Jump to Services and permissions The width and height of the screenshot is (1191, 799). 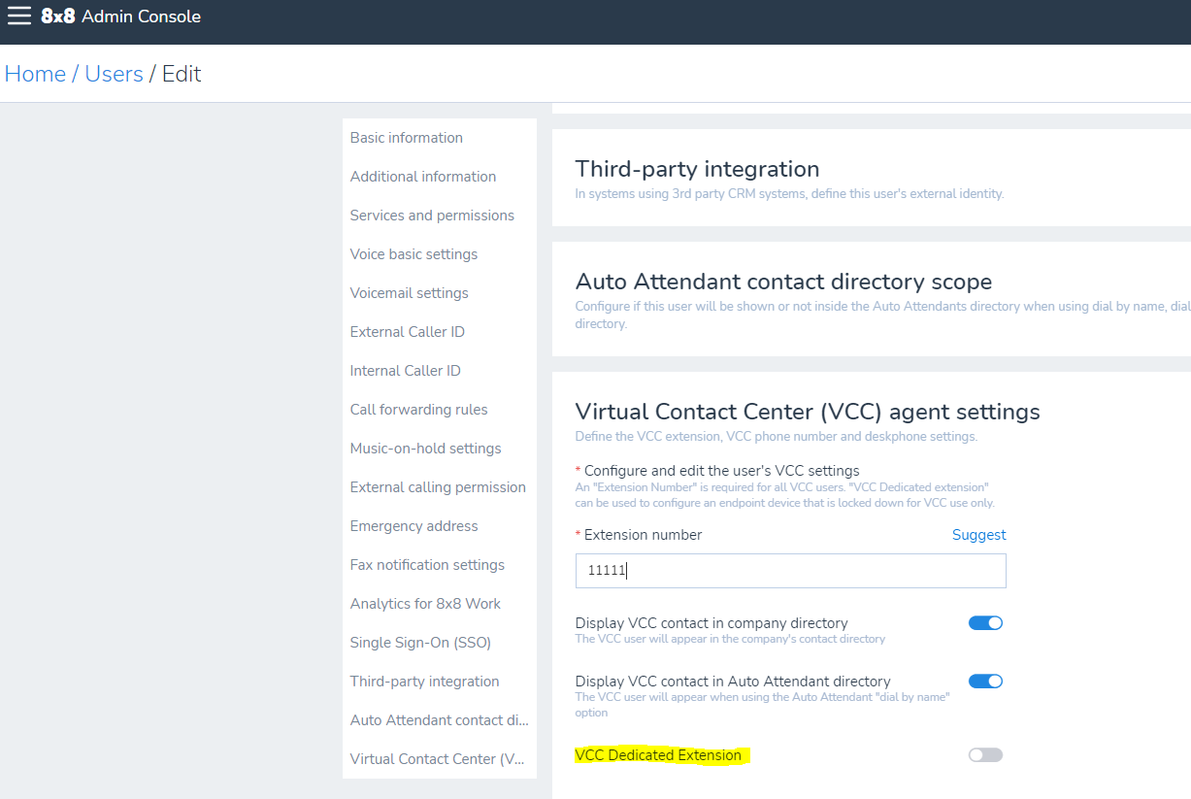(x=432, y=216)
